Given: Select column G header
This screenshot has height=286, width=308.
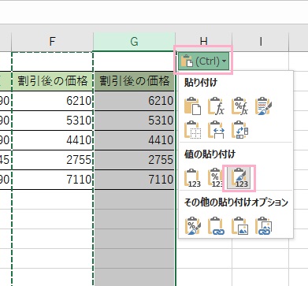Looking at the screenshot, I should (134, 42).
